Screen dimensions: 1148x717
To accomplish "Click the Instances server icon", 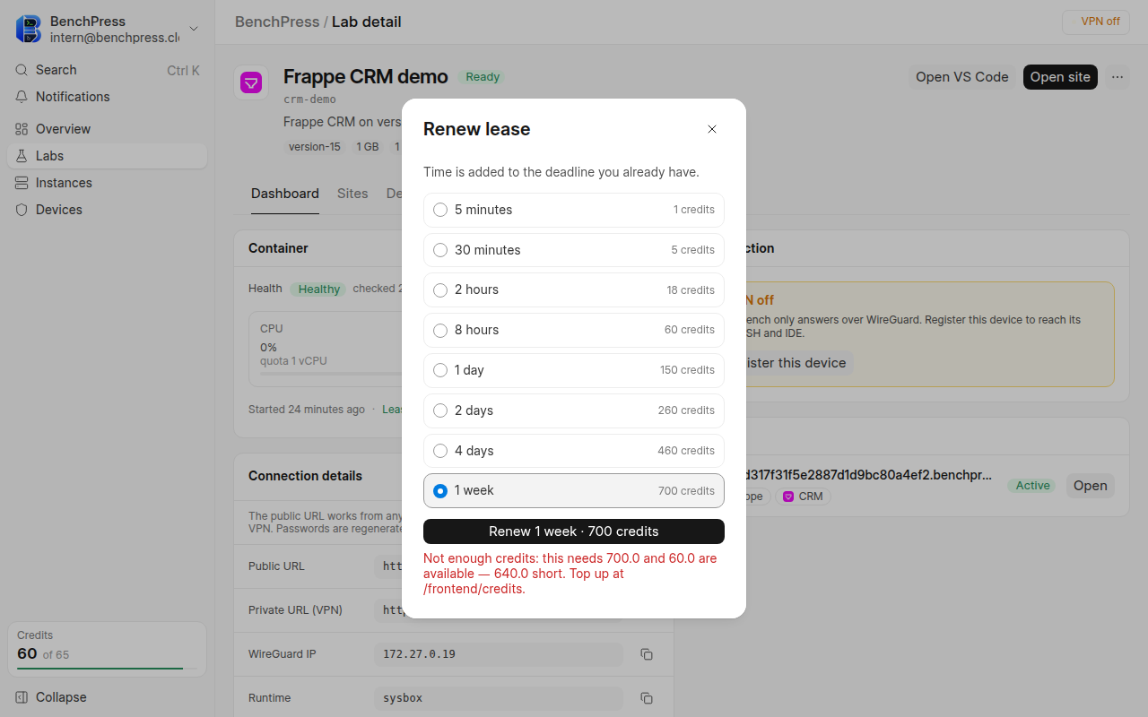I will pos(22,183).
